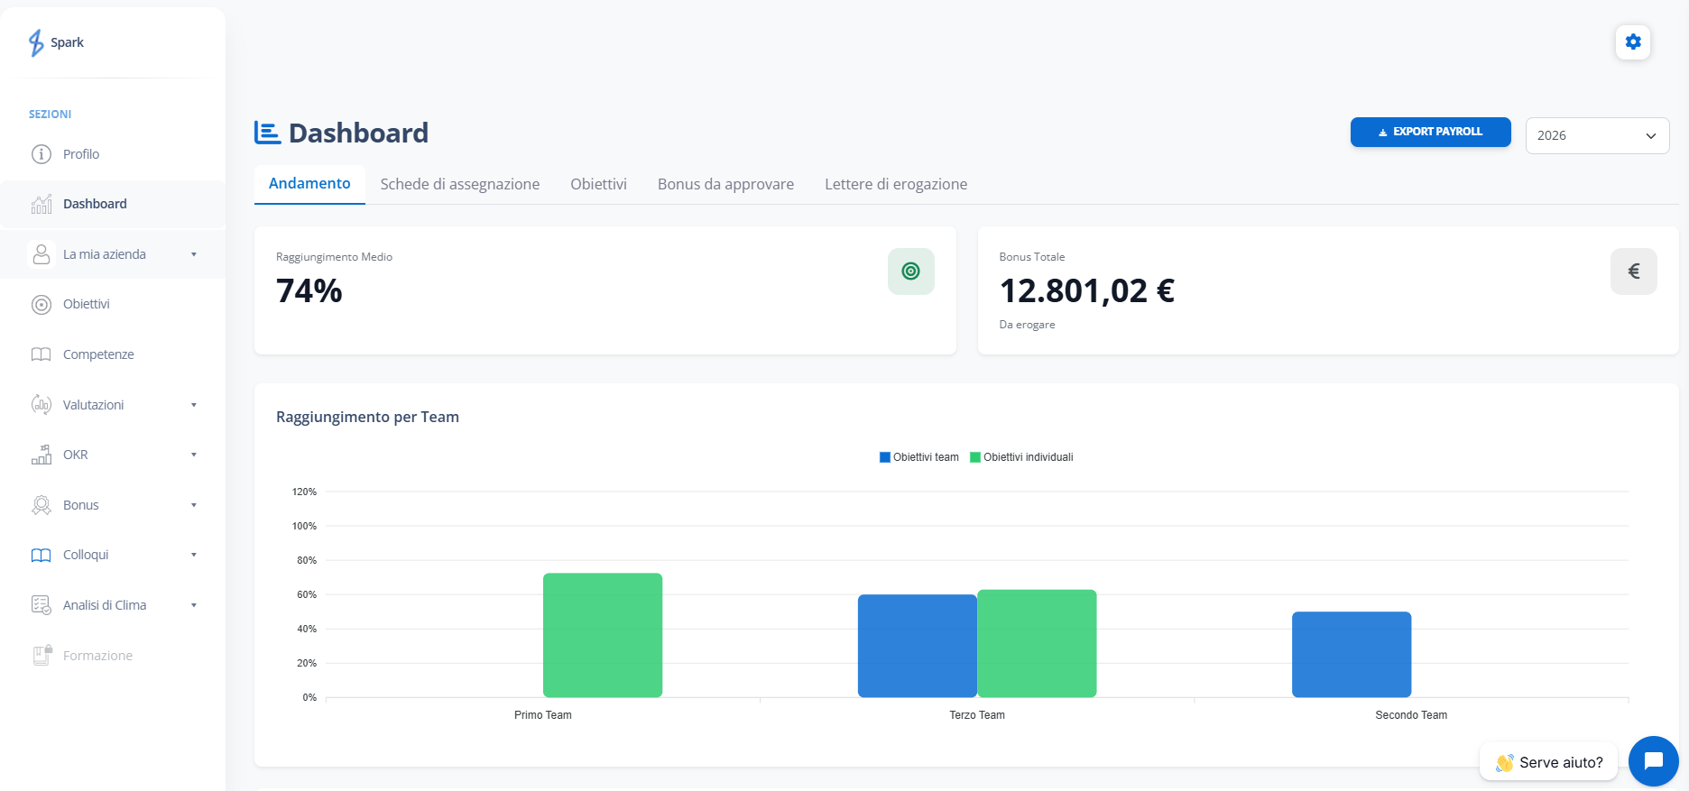The height and width of the screenshot is (791, 1689).
Task: Expand the Valutazioni submenu arrow
Action: (194, 405)
